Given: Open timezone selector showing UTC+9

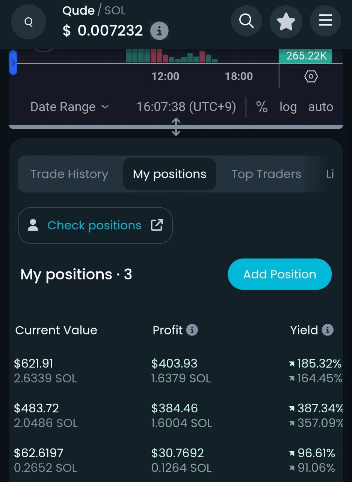Looking at the screenshot, I should pyautogui.click(x=186, y=107).
